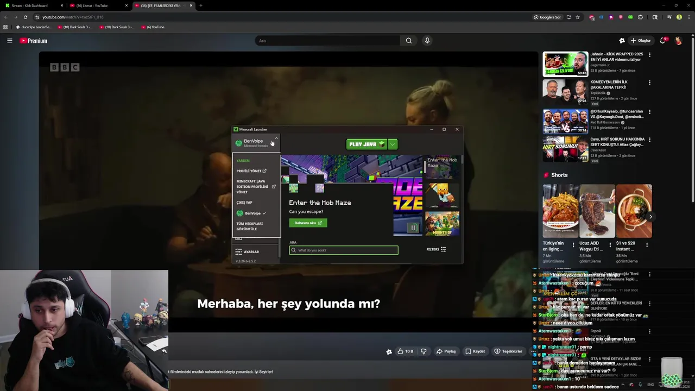This screenshot has width=695, height=391.
Task: Open the (6) YouTube bookmark
Action: pyautogui.click(x=153, y=27)
